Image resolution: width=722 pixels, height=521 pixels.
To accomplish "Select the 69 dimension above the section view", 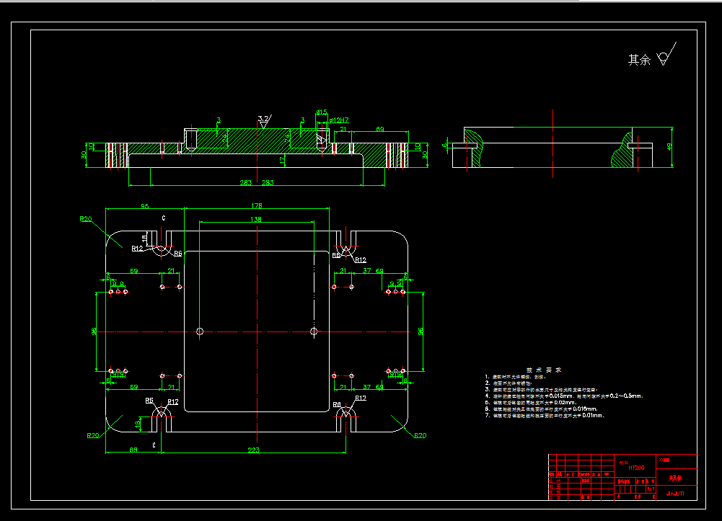I will (x=380, y=129).
